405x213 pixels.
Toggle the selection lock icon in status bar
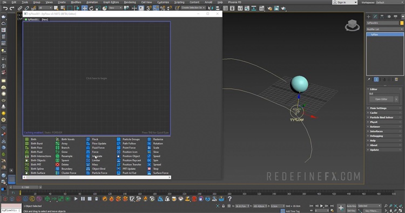(223, 206)
